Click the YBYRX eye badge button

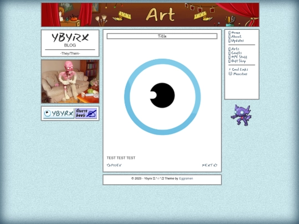(59, 113)
